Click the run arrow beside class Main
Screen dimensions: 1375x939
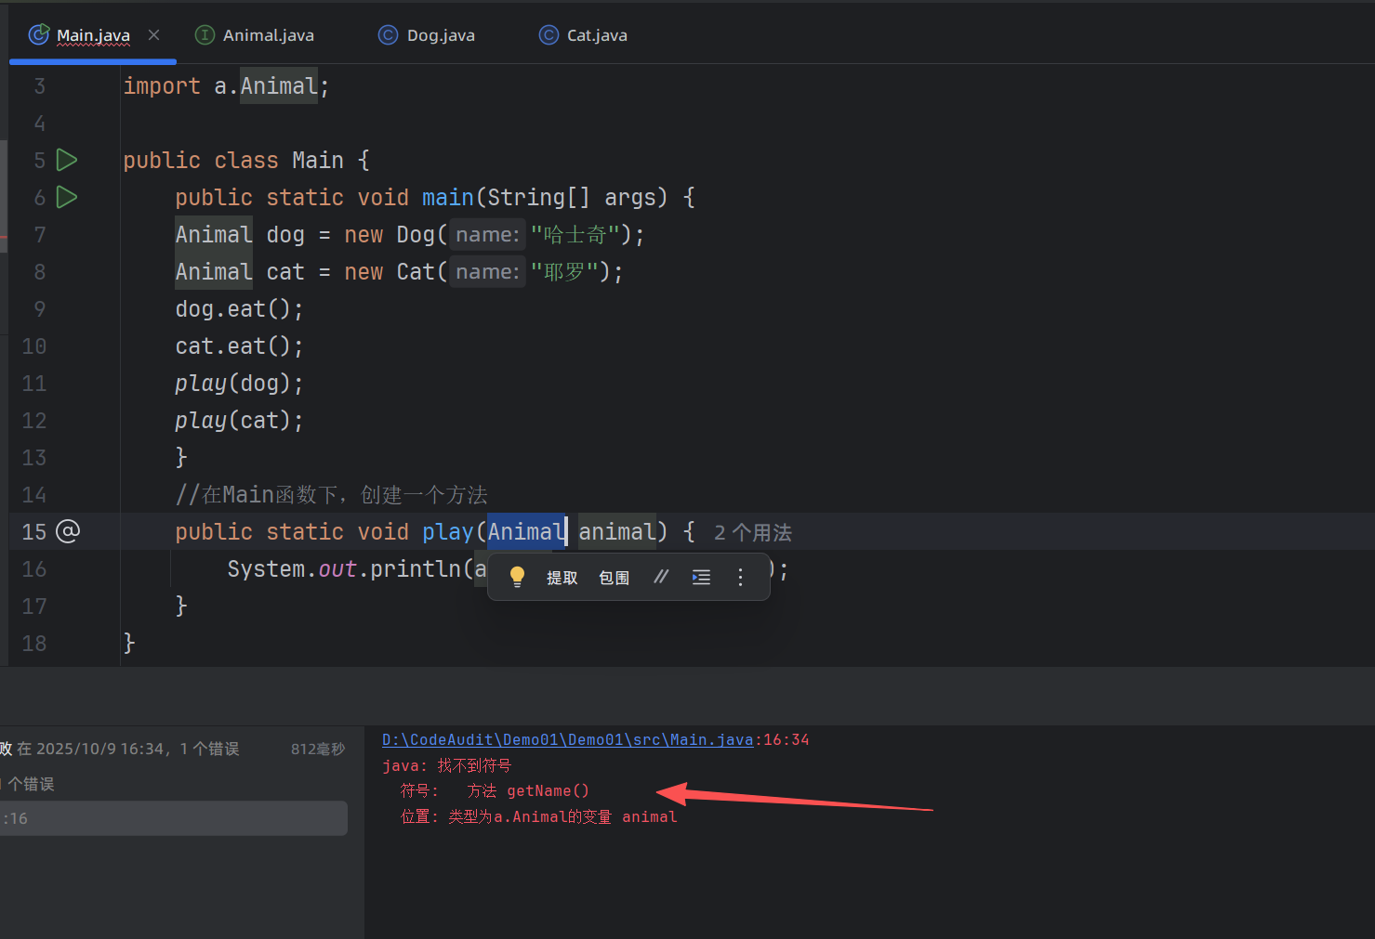(66, 160)
